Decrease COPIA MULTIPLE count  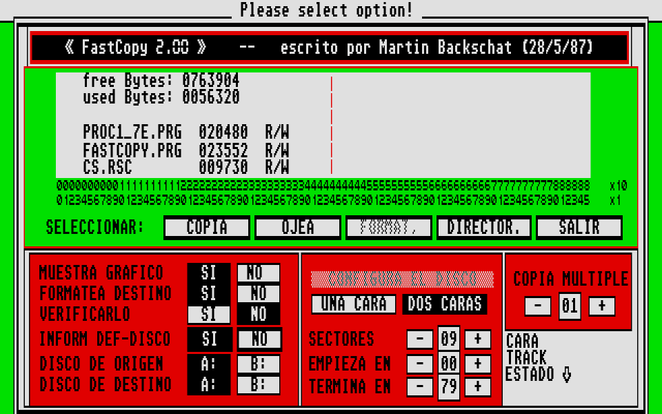tap(538, 306)
